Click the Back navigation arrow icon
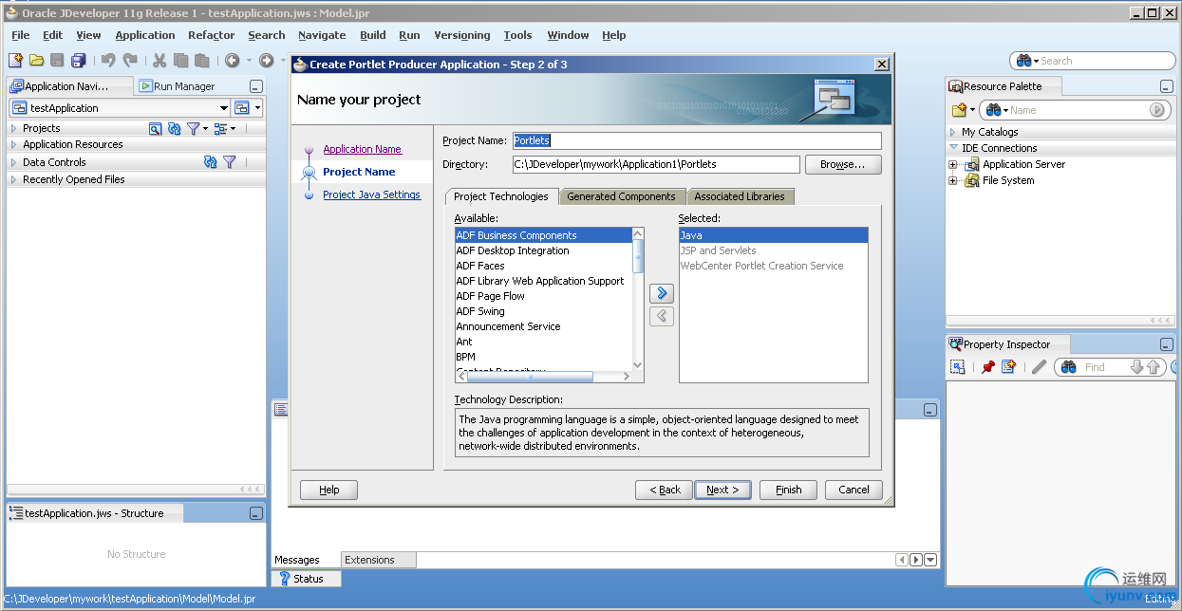 [x=233, y=61]
